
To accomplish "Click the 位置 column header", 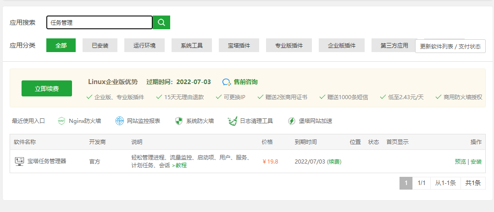I will coord(355,142).
